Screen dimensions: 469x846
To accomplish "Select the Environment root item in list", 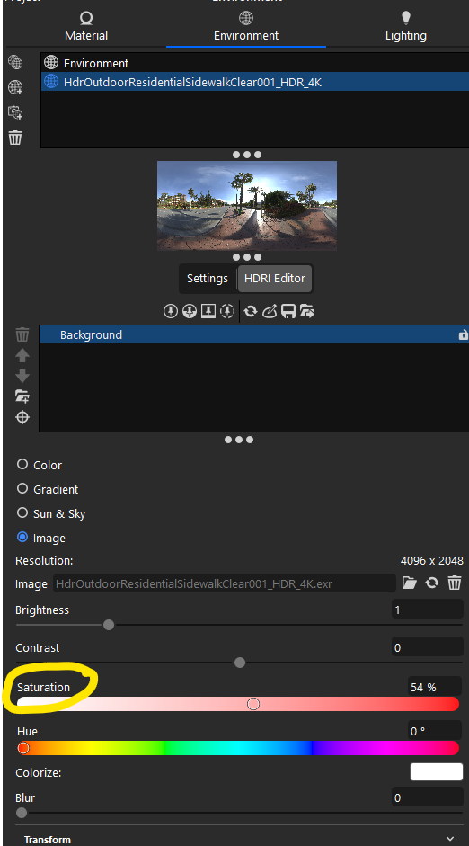I will 254,63.
